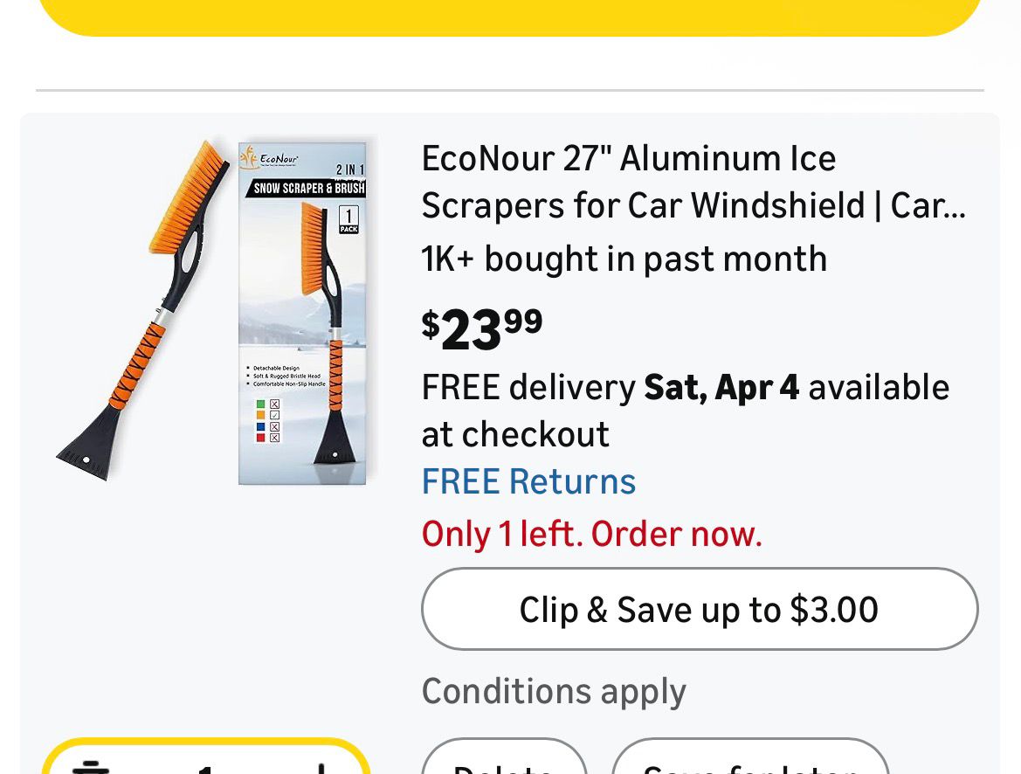The height and width of the screenshot is (774, 1021).
Task: Click the EcoNour logo on product box
Action: (x=270, y=159)
